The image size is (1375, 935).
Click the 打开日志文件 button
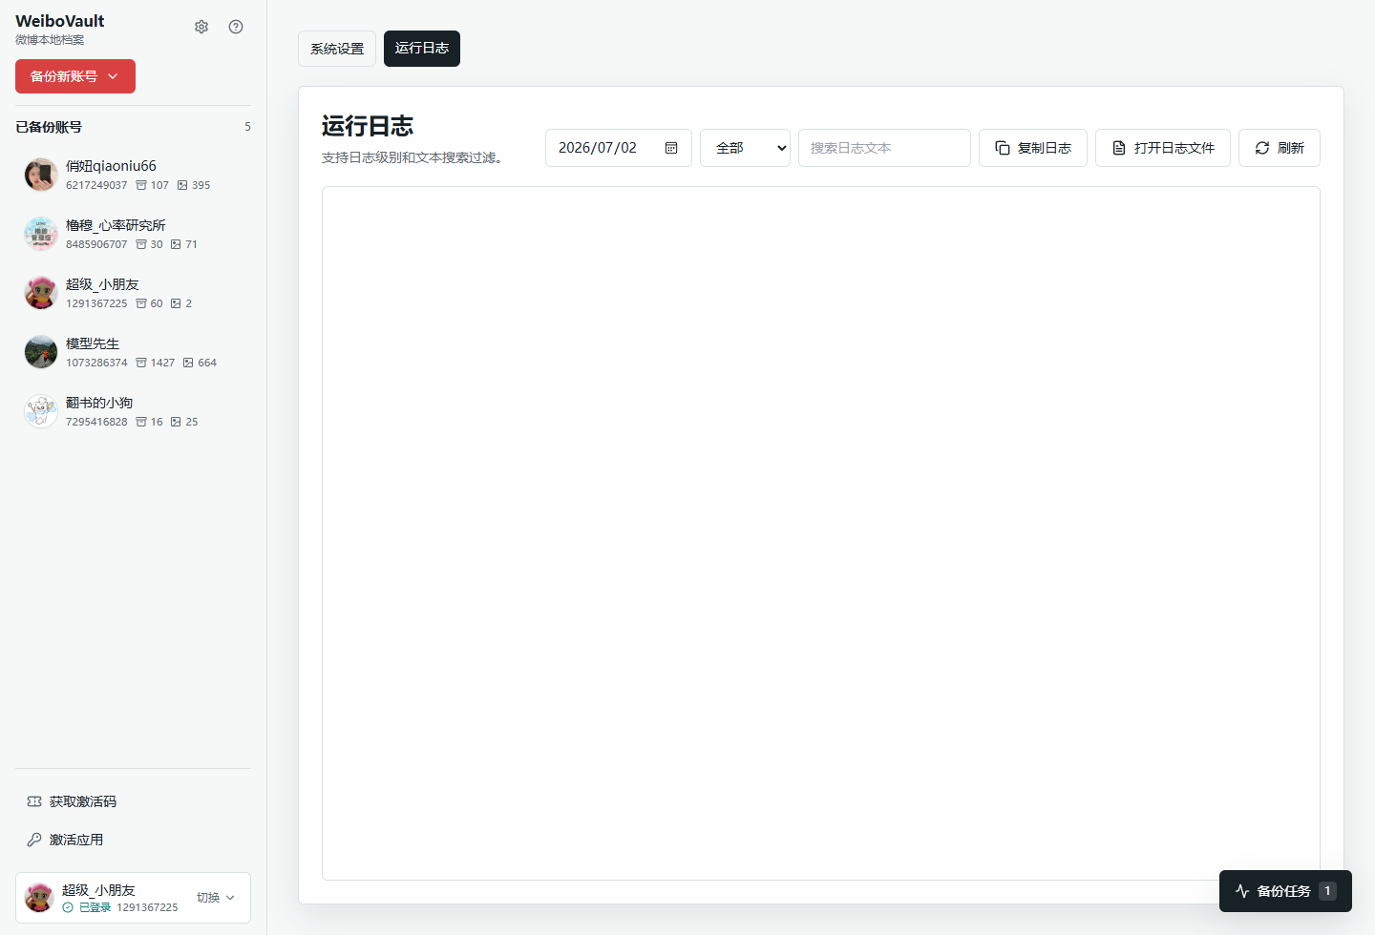point(1163,148)
